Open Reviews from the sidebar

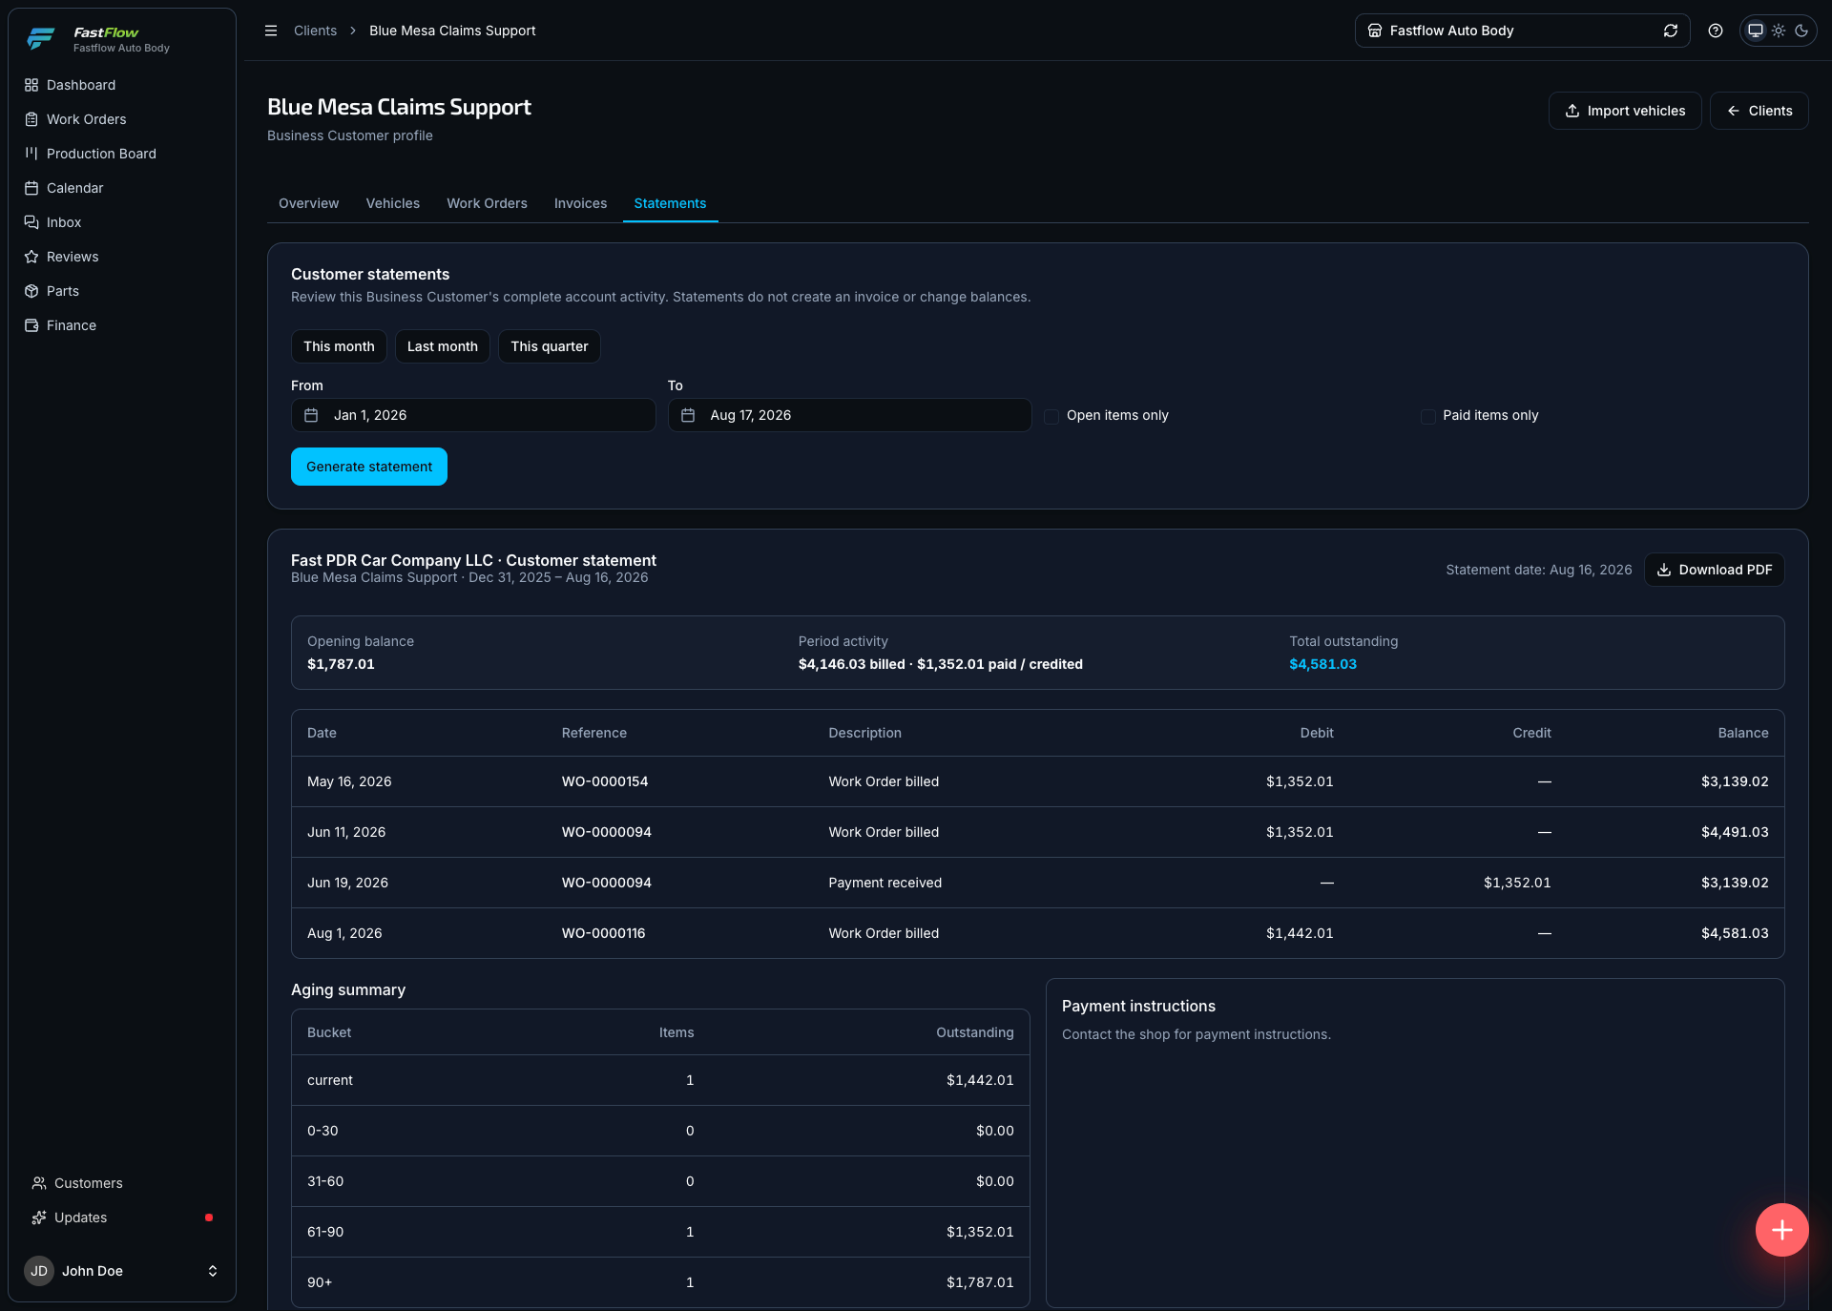coord(73,257)
